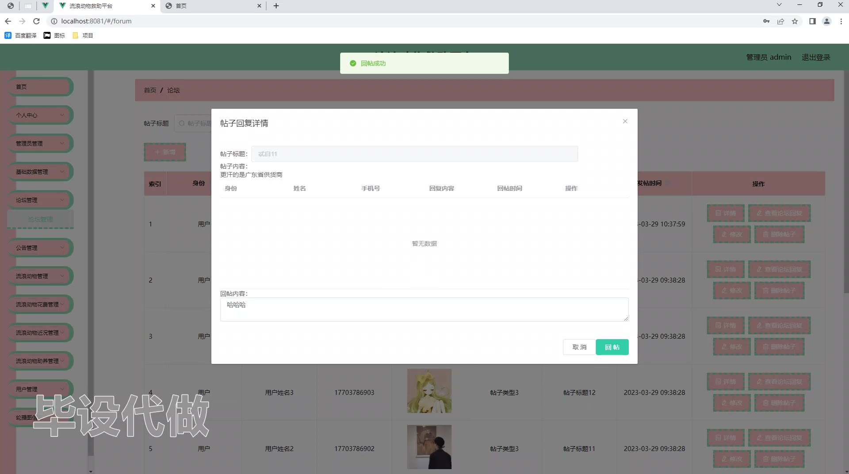This screenshot has width=849, height=474.
Task: Collapse the 论坛管理 sidebar menu
Action: (x=40, y=200)
